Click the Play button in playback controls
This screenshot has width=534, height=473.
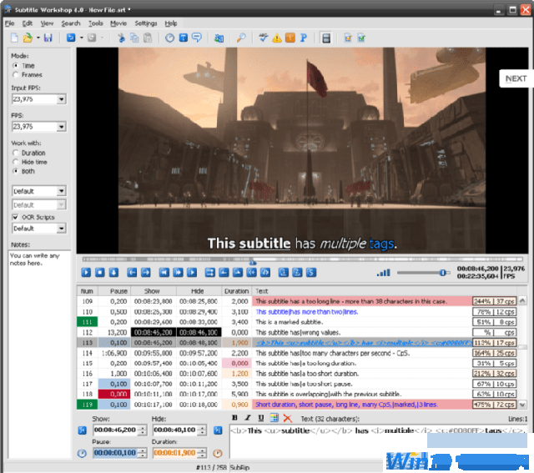pos(86,272)
